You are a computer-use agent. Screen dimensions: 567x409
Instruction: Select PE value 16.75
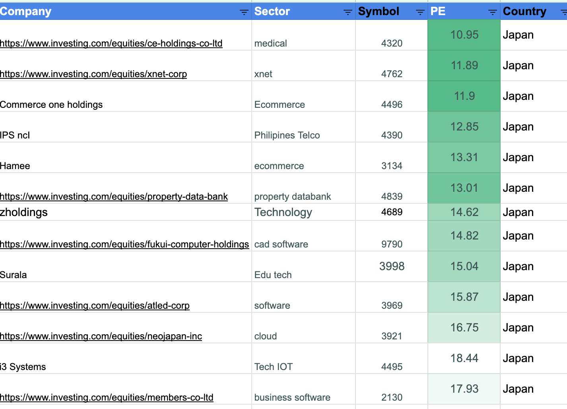[x=464, y=328]
